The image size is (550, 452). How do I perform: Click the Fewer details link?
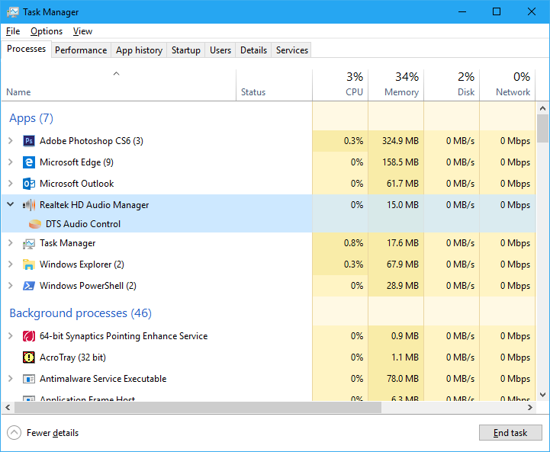(x=53, y=433)
